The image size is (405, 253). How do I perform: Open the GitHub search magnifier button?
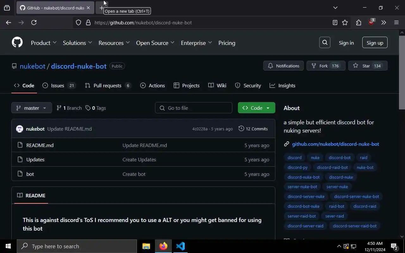325,43
